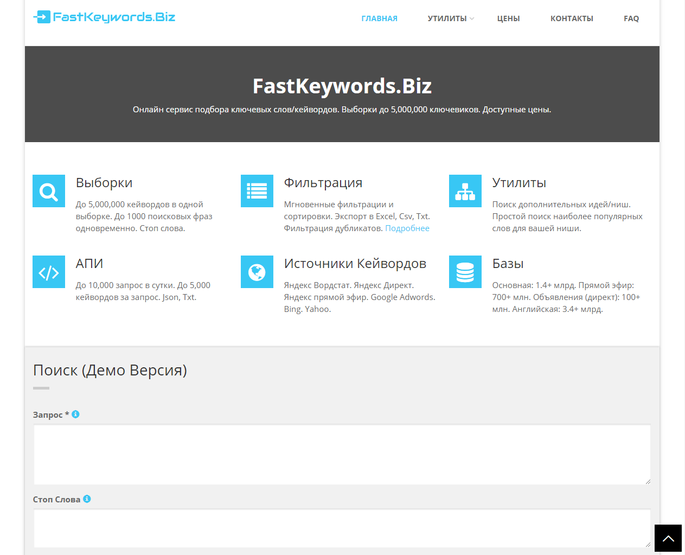The width and height of the screenshot is (685, 555).
Task: Open the УТИЛИТЫ navigation menu
Action: click(447, 18)
